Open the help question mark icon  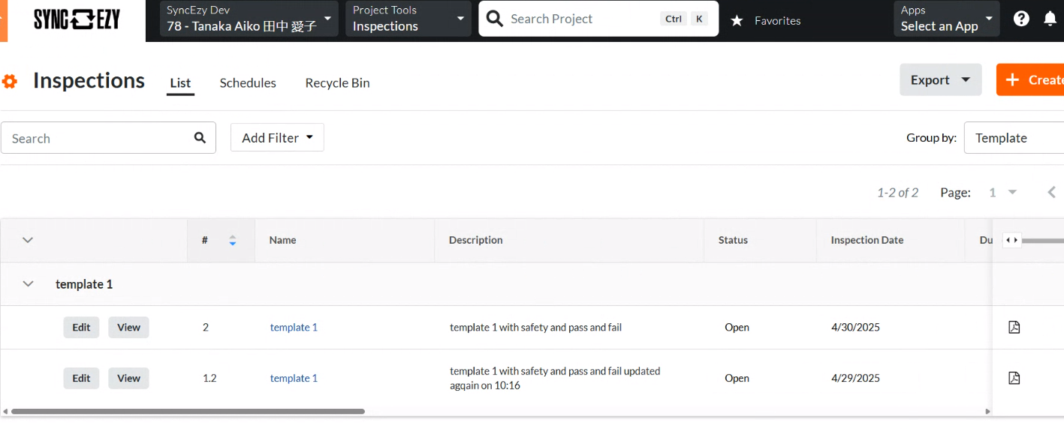tap(1021, 19)
